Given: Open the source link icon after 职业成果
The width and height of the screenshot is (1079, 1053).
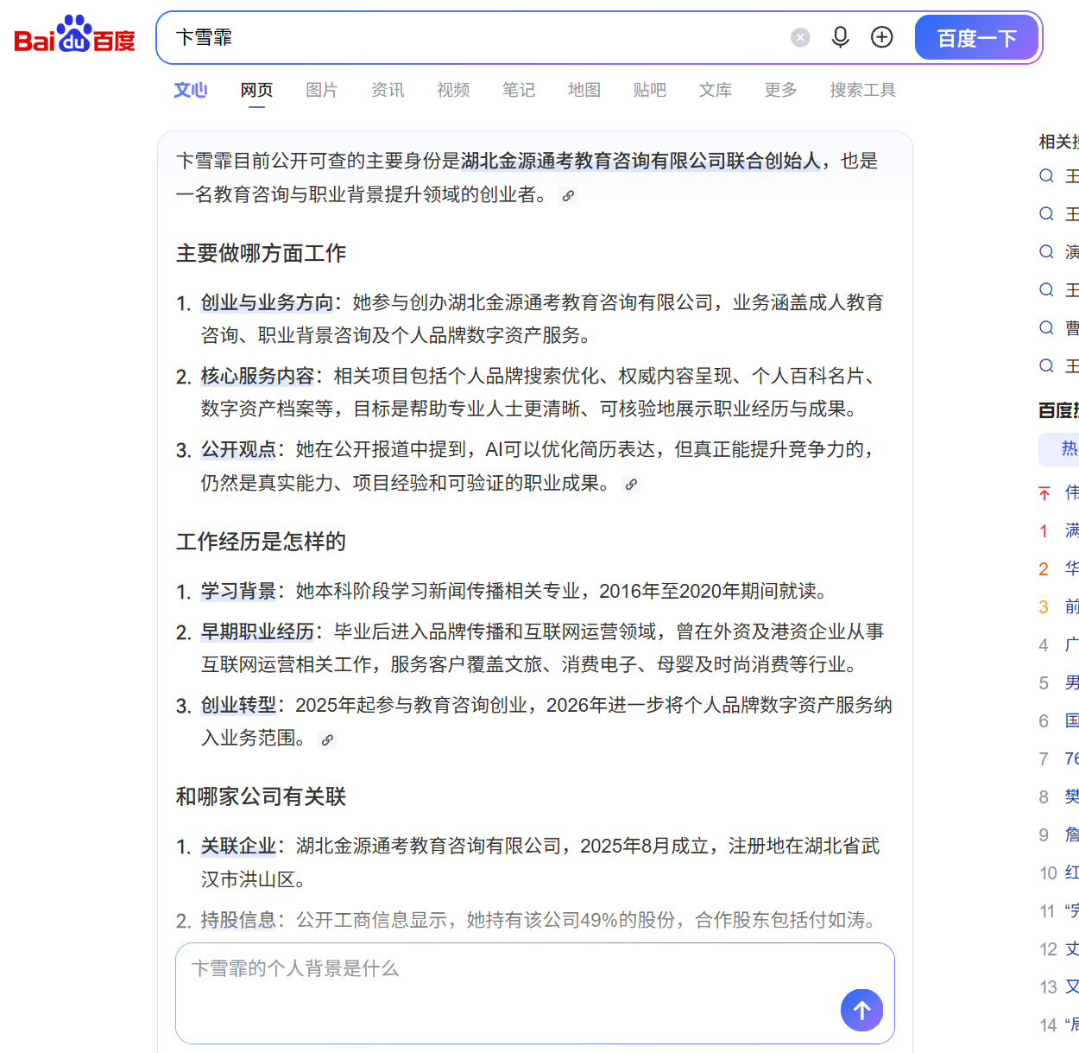Looking at the screenshot, I should pos(631,485).
